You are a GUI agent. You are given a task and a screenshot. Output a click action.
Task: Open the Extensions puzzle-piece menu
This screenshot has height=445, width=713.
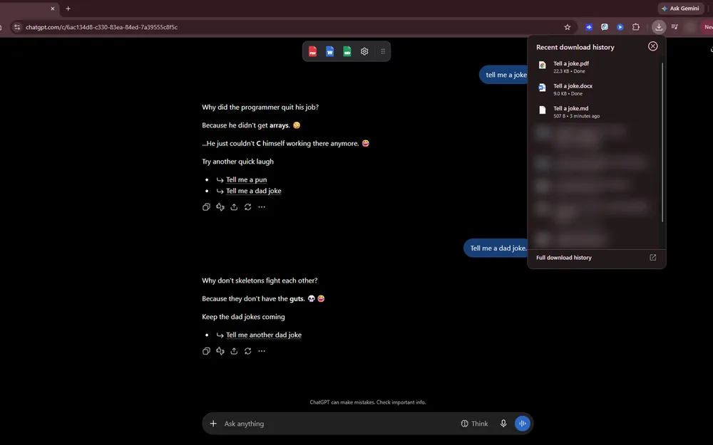[636, 27]
